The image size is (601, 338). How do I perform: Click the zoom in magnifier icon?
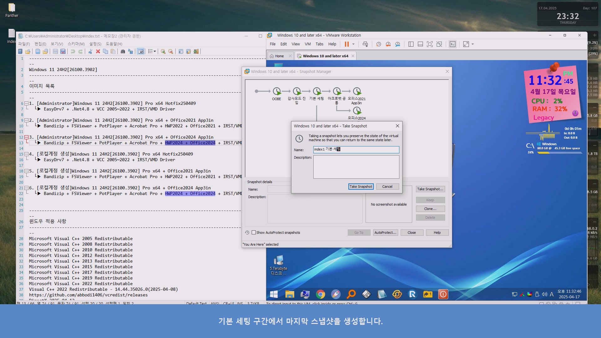163,51
